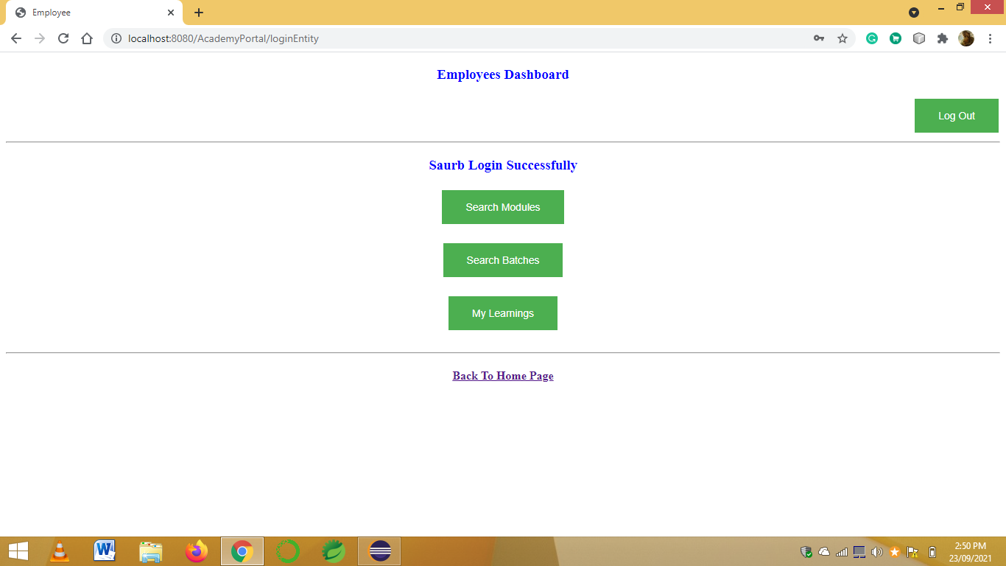Close the Employee tab
The image size is (1006, 566).
[x=171, y=13]
